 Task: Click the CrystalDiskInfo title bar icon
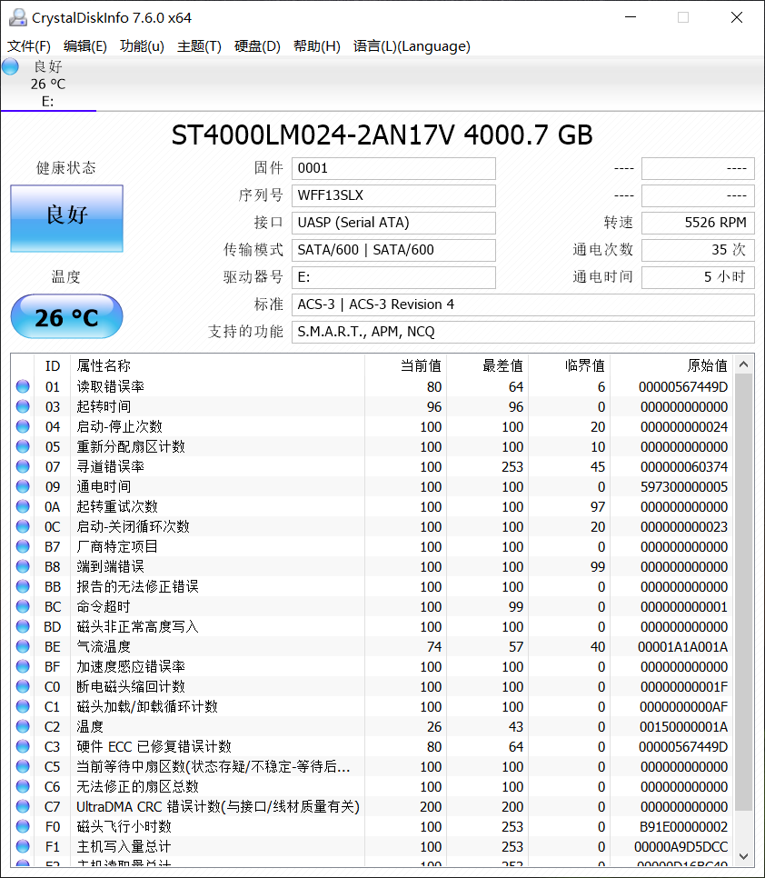[x=18, y=16]
